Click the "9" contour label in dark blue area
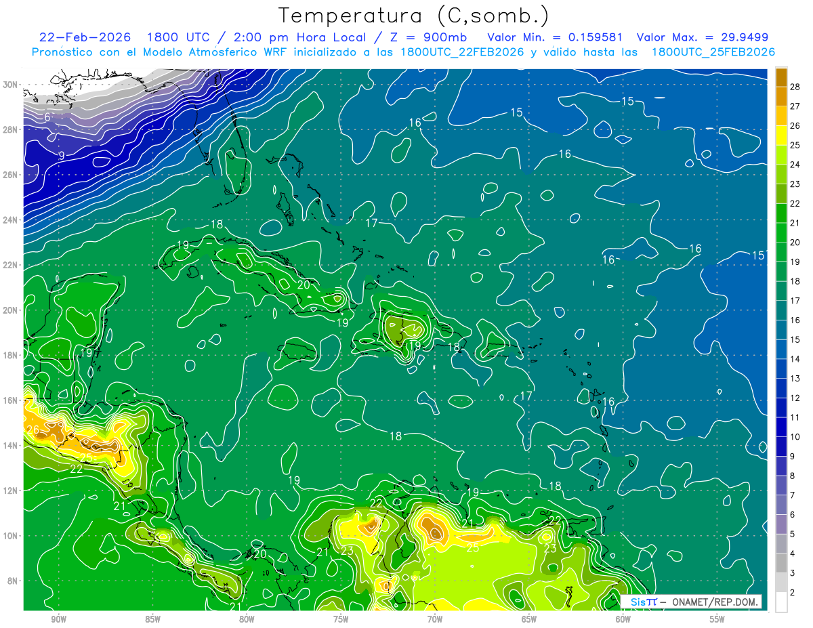 61,155
